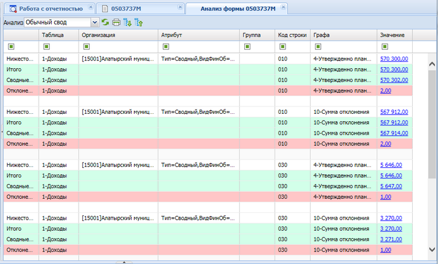Open the Анализ Обычный свод dropdown

(95, 22)
